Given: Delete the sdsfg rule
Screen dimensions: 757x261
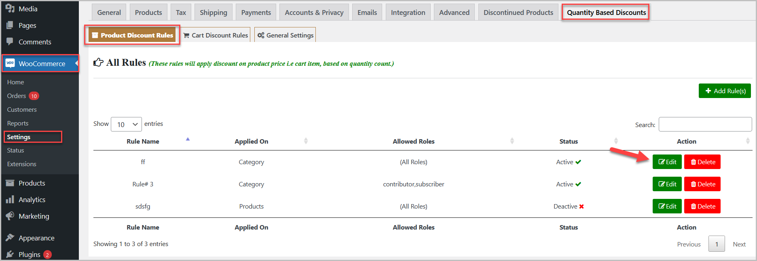Looking at the screenshot, I should click(702, 206).
